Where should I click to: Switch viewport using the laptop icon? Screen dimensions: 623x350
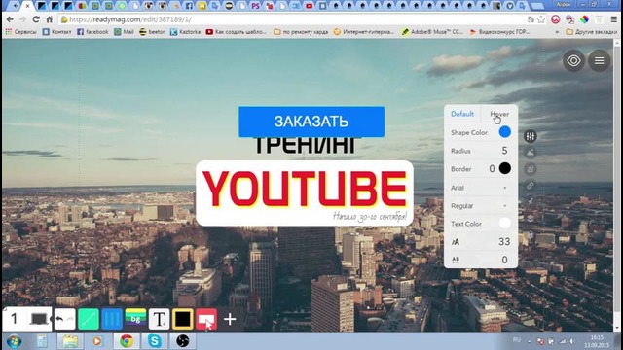(39, 319)
